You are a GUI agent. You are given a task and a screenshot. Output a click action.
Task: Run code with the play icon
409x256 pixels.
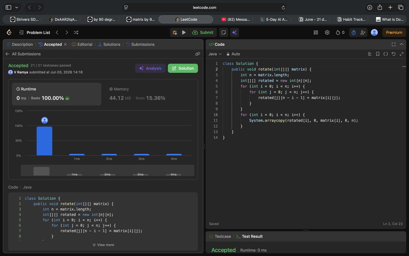(x=184, y=32)
